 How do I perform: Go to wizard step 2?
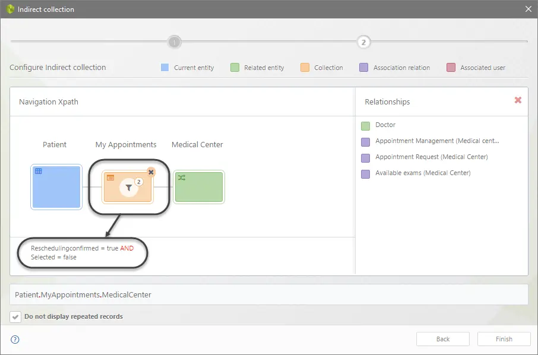tap(363, 42)
